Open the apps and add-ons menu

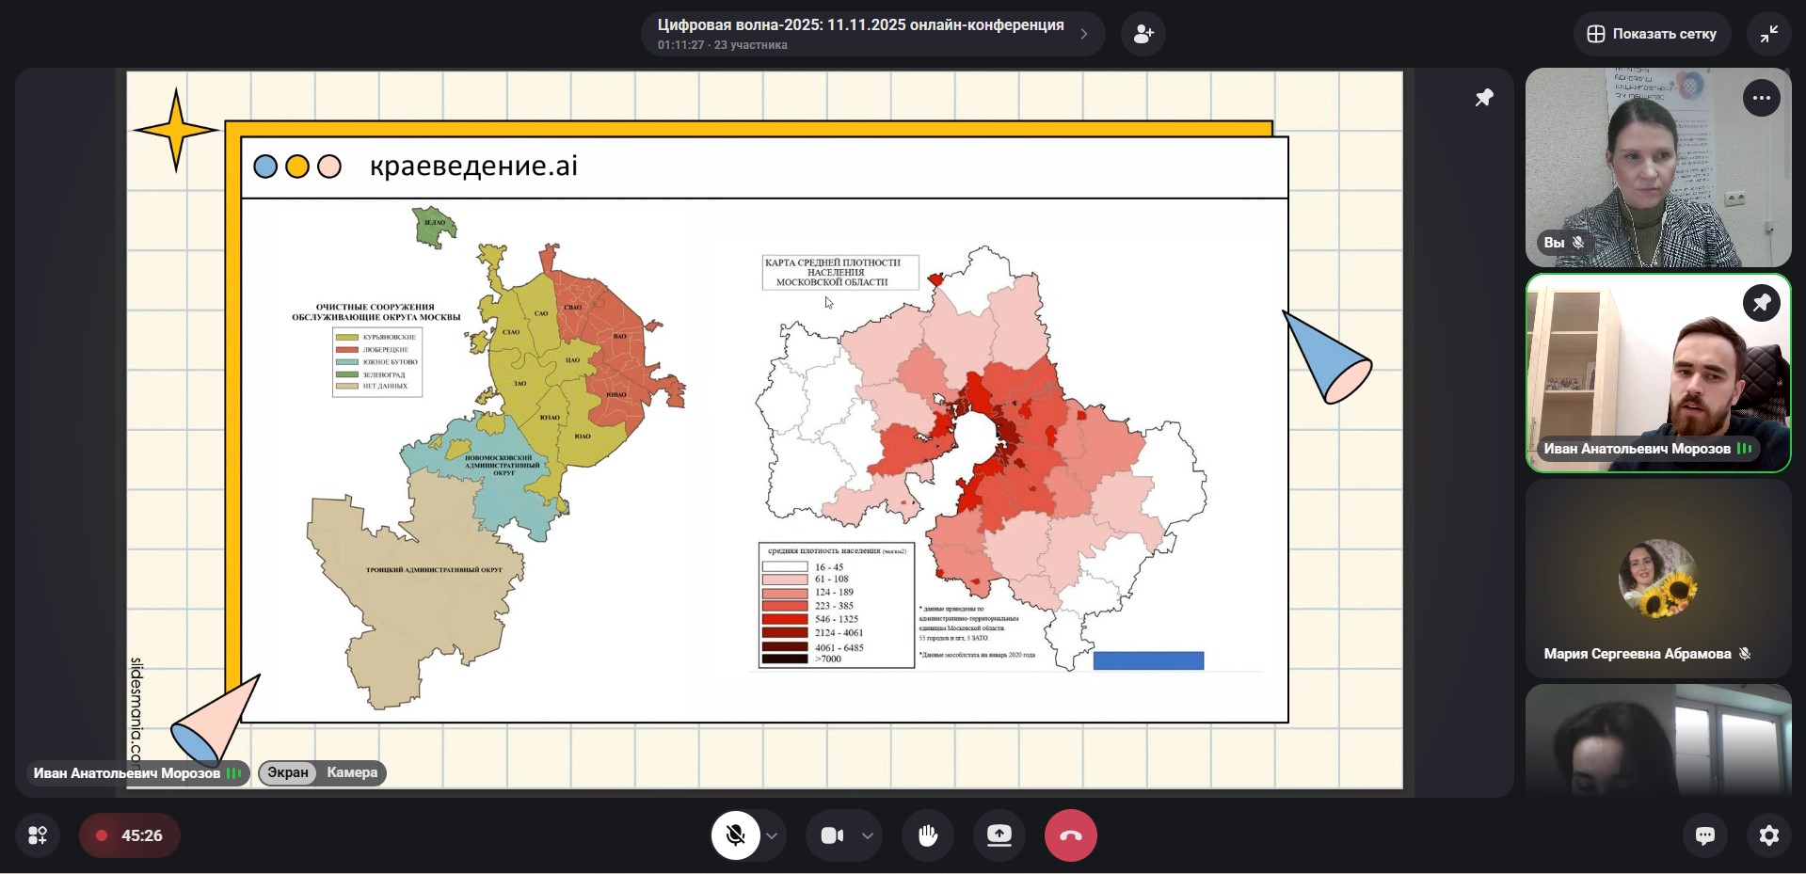(x=38, y=835)
